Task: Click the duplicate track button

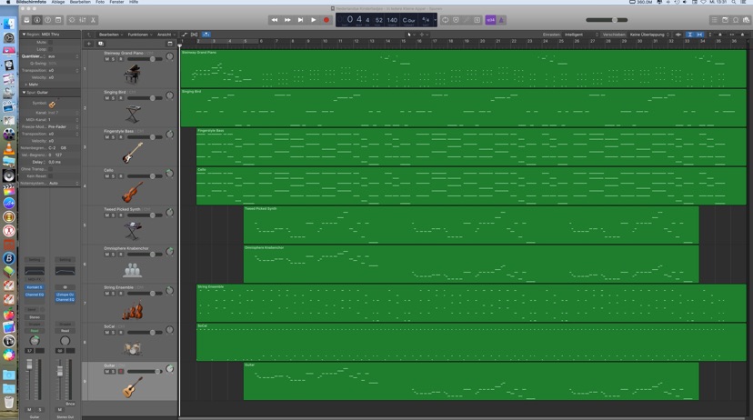Action: click(100, 44)
